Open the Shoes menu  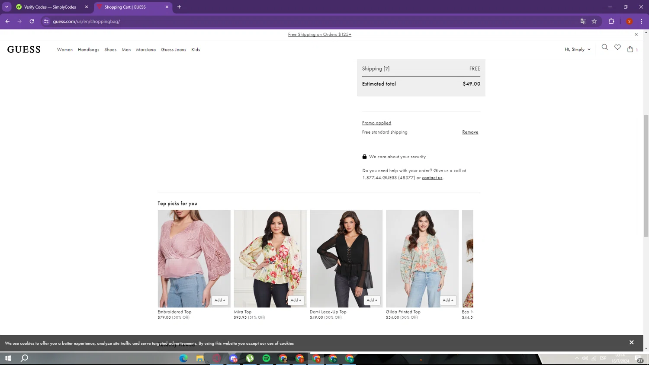(x=110, y=50)
